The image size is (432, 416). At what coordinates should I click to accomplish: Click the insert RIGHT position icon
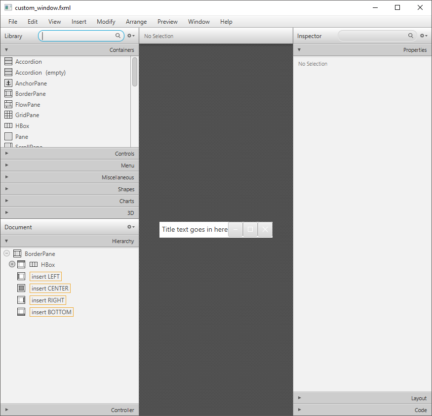pos(21,300)
